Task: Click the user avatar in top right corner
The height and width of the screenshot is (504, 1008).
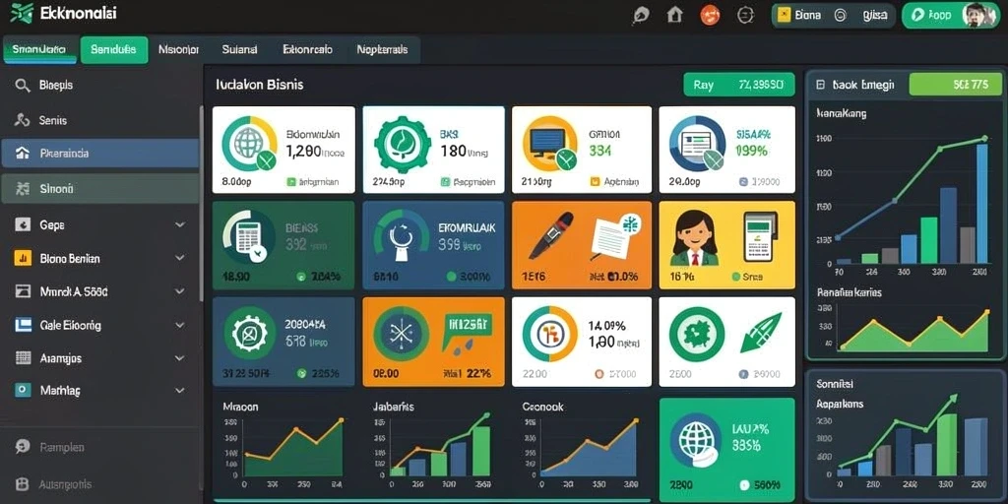Action: coord(974,14)
